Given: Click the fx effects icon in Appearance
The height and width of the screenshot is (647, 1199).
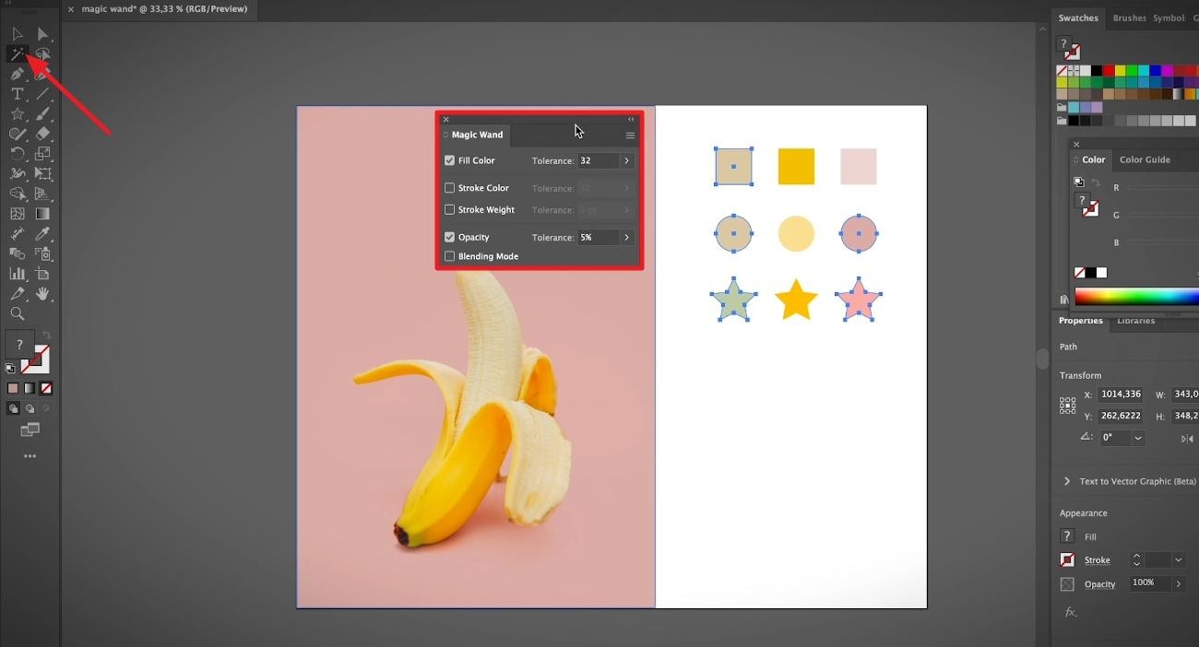Looking at the screenshot, I should point(1070,612).
